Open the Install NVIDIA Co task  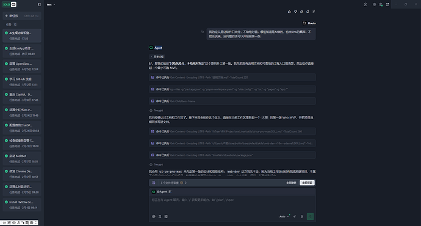click(x=22, y=205)
